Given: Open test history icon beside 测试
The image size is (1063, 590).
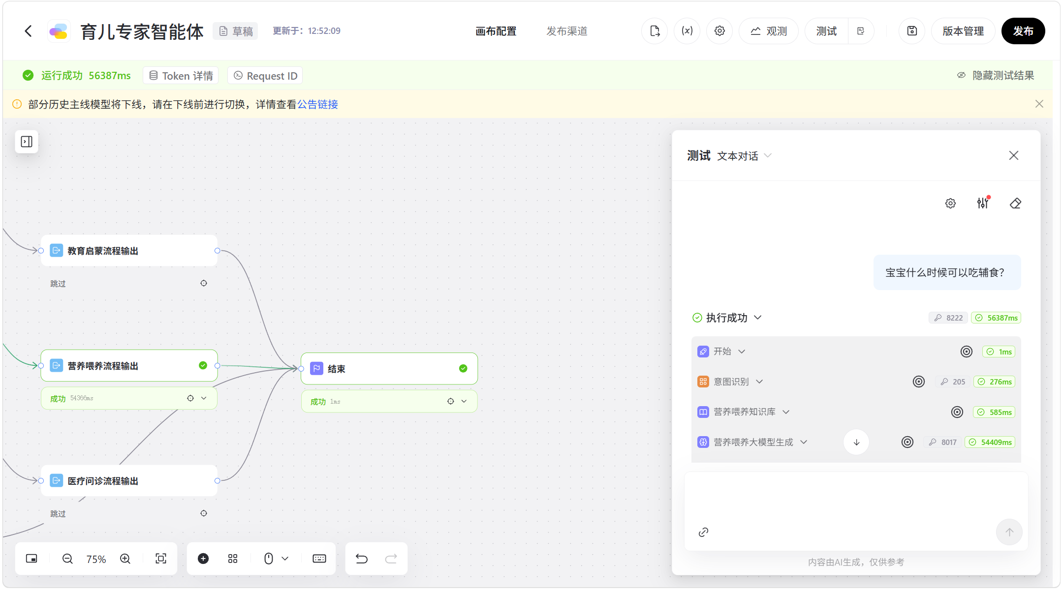Looking at the screenshot, I should tap(861, 31).
